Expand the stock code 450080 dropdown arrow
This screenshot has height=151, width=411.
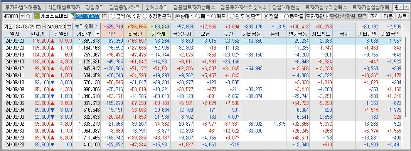pos(22,16)
